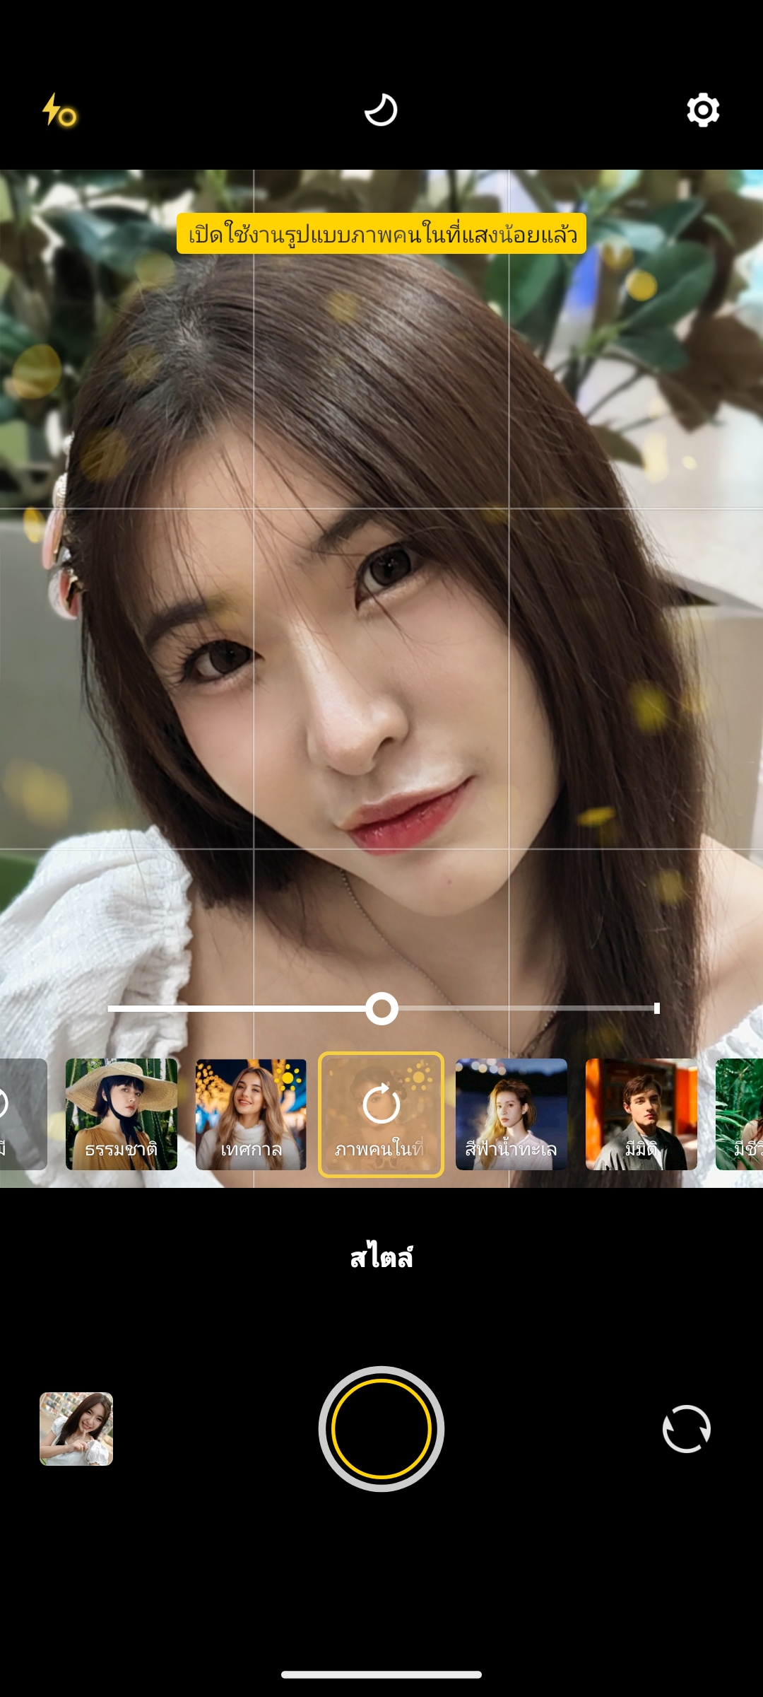Select the สีฟ้าน้ำทะเล style filter
Image resolution: width=763 pixels, height=1697 pixels.
point(511,1114)
